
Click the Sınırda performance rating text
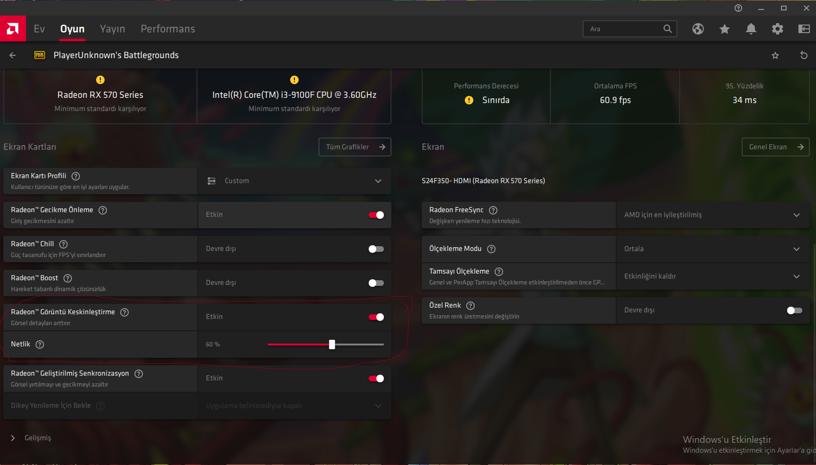(496, 100)
